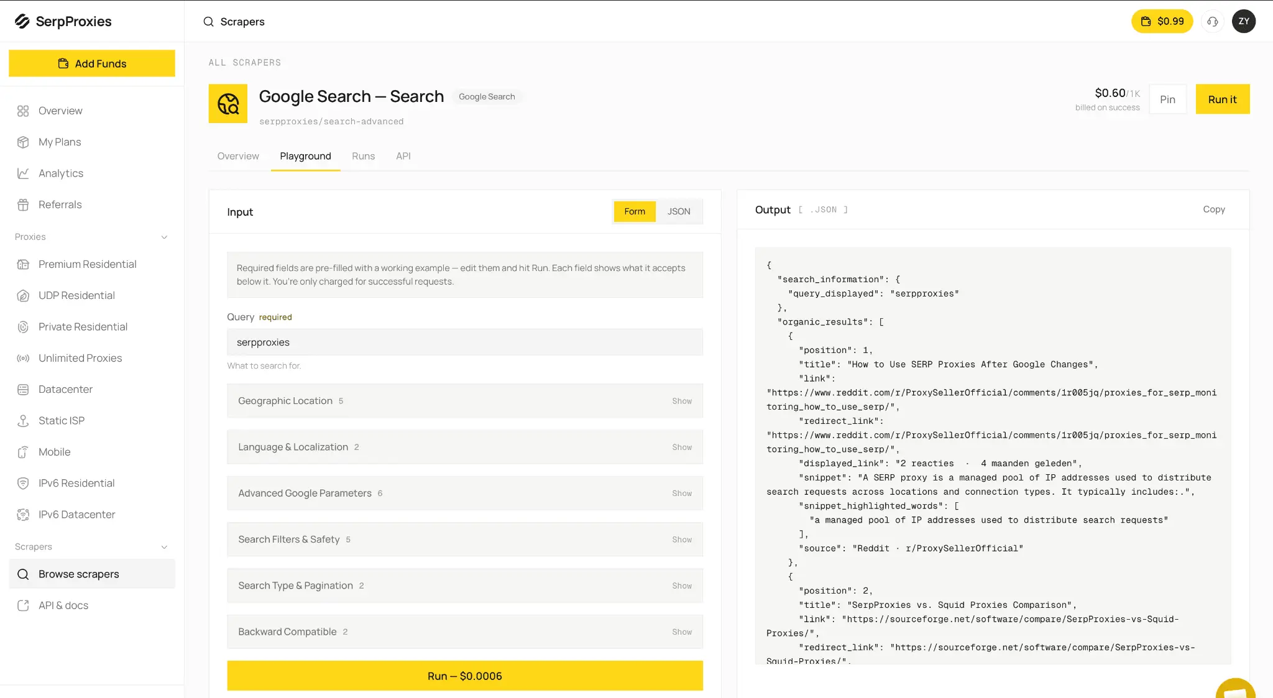
Task: Open the Overview tab of the scraper
Action: click(x=238, y=156)
